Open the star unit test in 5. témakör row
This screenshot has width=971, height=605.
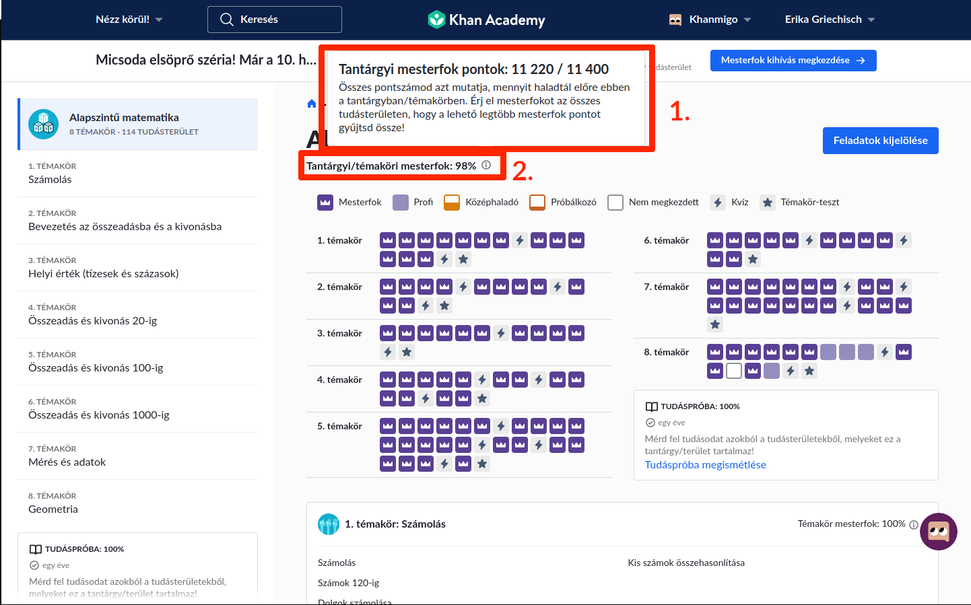point(482,464)
